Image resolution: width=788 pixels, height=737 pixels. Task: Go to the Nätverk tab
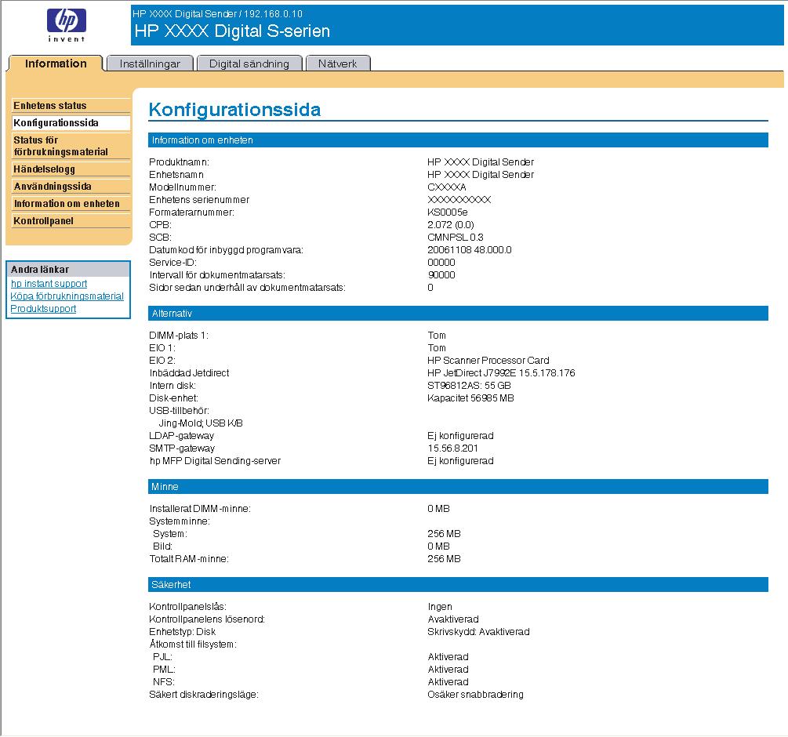click(338, 64)
